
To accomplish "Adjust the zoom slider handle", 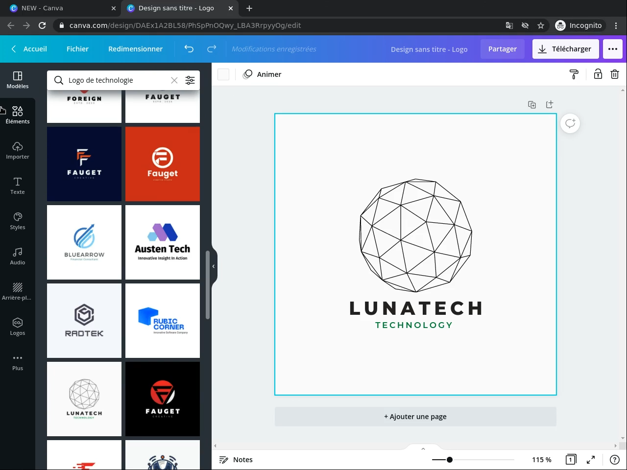I will point(450,460).
